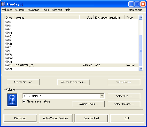Screen dimensions: 147x127
Task: Click Create Volume button
Action: 23,82
